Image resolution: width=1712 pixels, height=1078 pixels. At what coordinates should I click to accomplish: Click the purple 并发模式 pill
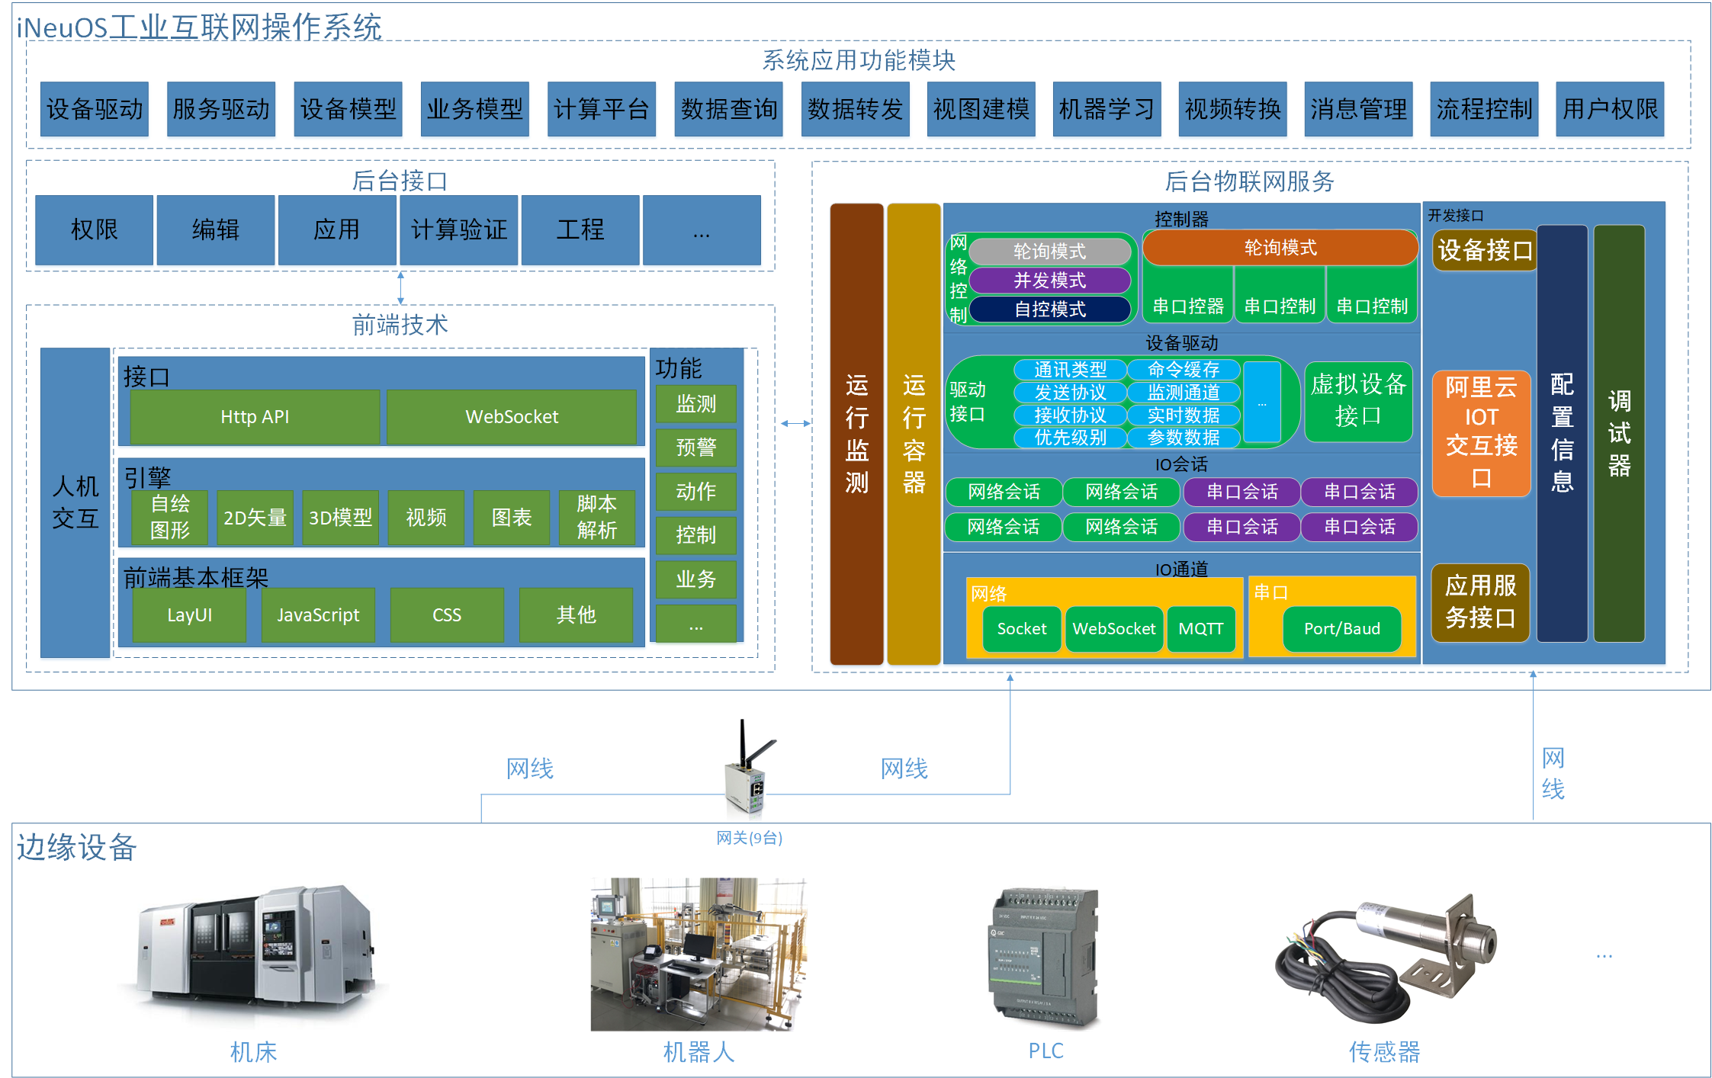(1049, 281)
